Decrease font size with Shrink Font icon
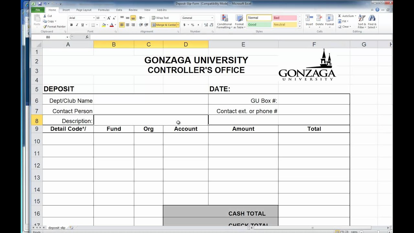Image resolution: width=414 pixels, height=233 pixels. click(x=114, y=18)
